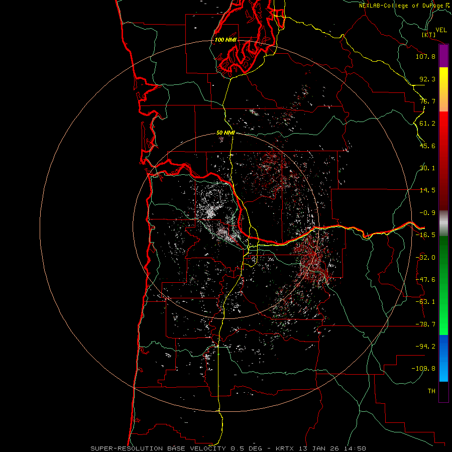Click the 14.5 legend value

point(427,190)
